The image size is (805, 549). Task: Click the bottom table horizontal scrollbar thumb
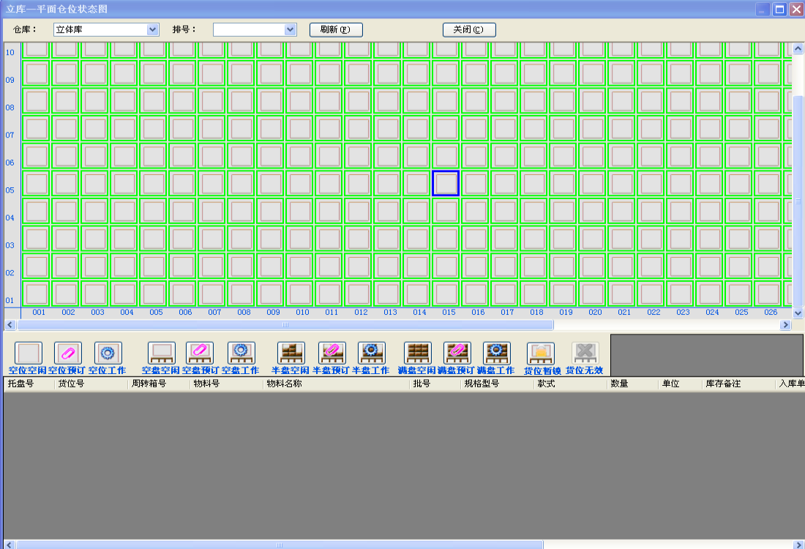tap(280, 545)
